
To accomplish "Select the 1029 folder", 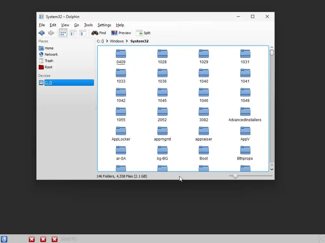I will tap(204, 57).
